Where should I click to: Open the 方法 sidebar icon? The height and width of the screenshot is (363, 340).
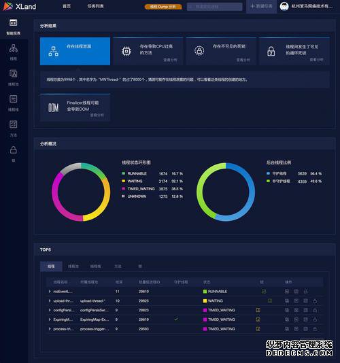click(13, 128)
